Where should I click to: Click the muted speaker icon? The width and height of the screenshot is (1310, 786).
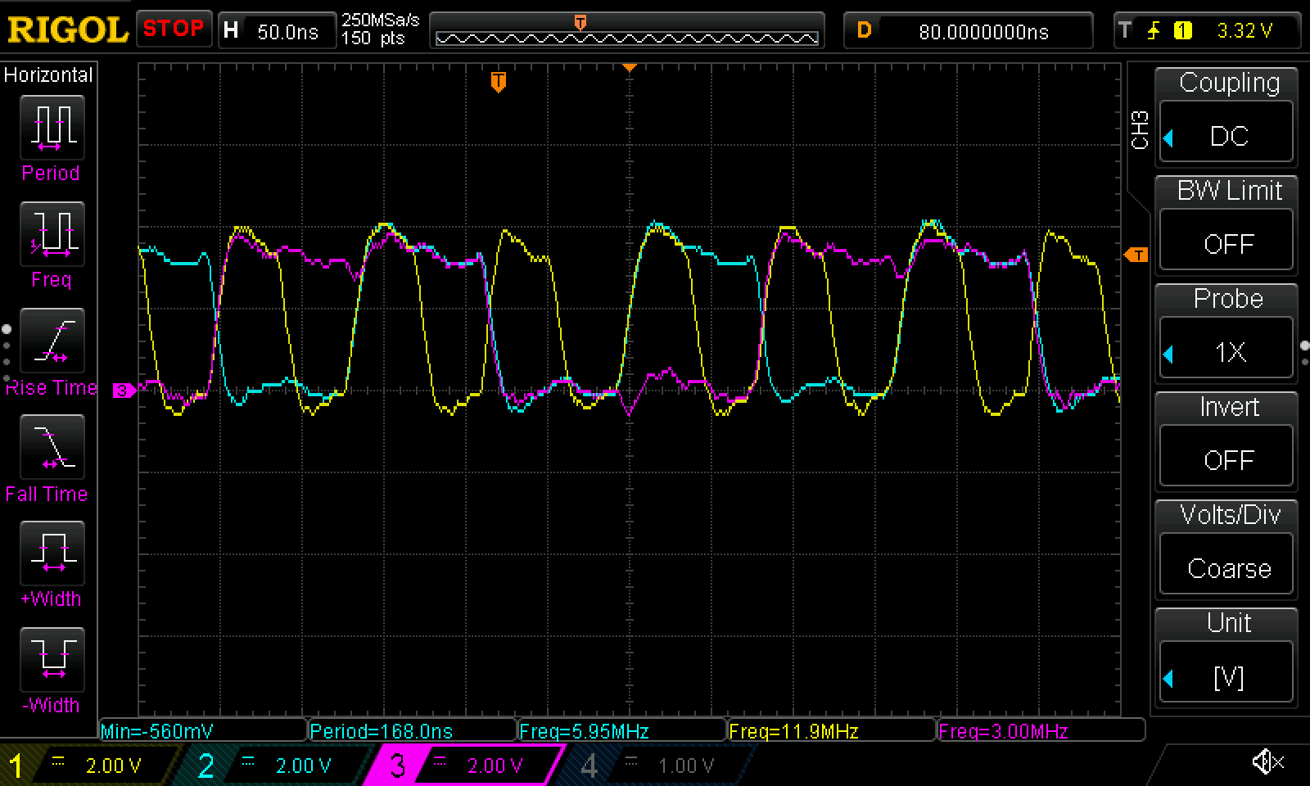click(1267, 762)
